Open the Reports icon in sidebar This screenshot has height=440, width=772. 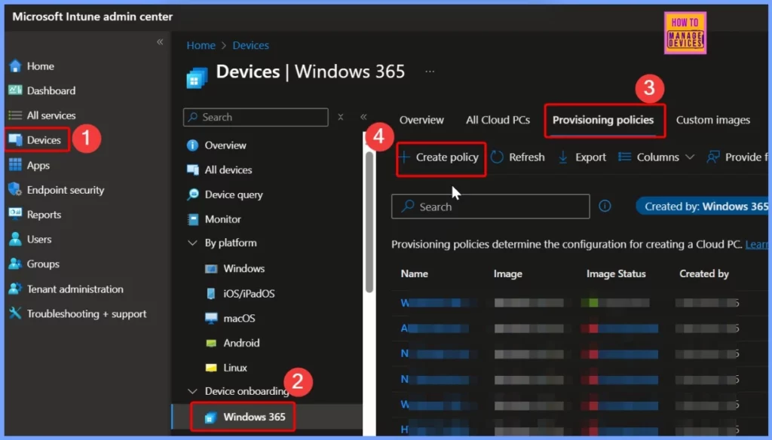[15, 214]
